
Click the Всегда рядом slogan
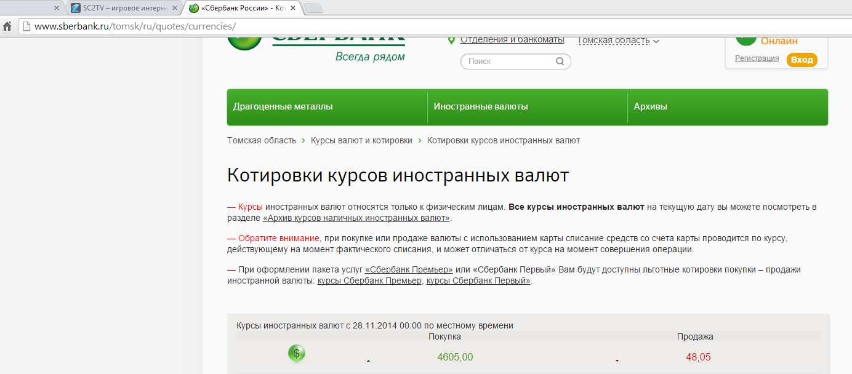click(x=370, y=57)
